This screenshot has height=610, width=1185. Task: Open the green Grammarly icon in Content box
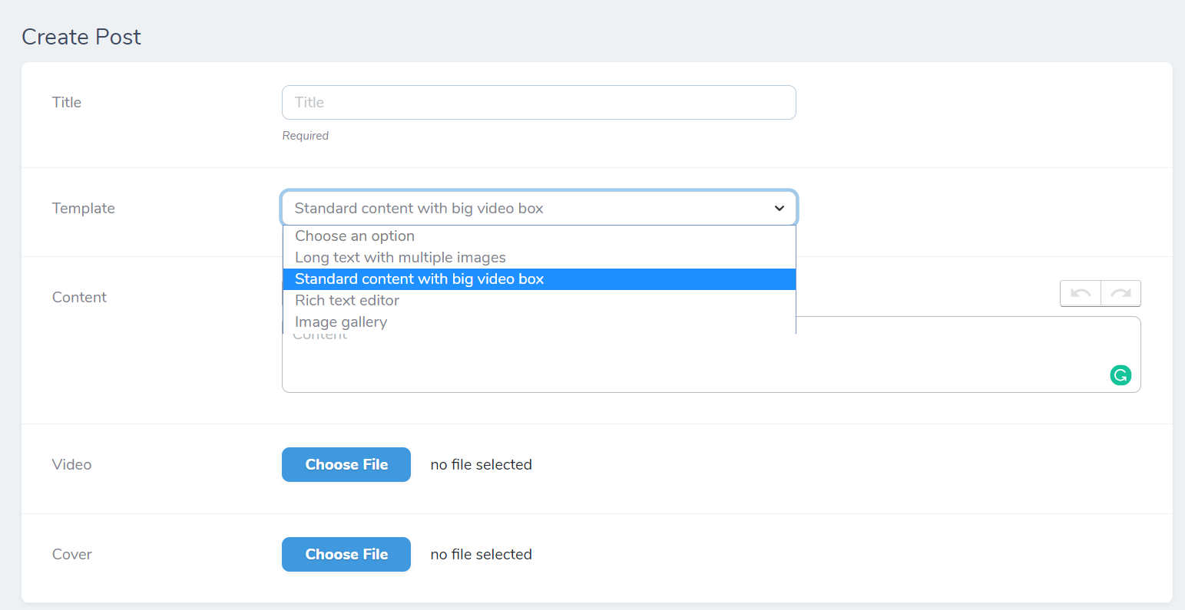tap(1120, 375)
